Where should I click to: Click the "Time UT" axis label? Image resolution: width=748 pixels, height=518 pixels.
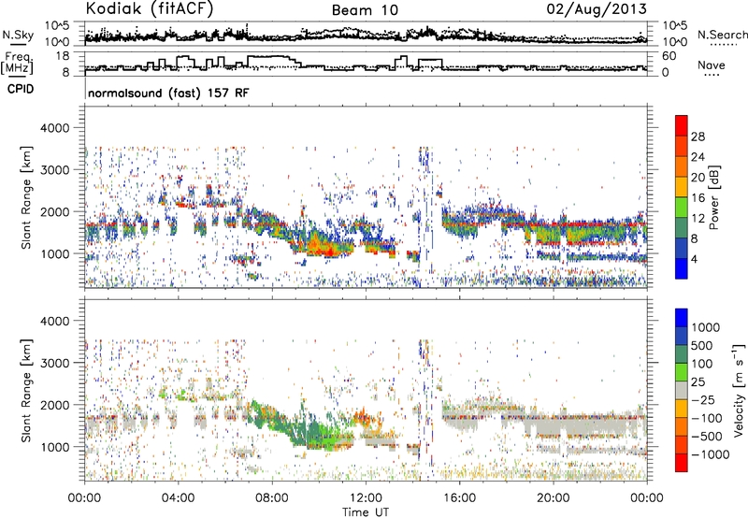tap(366, 512)
